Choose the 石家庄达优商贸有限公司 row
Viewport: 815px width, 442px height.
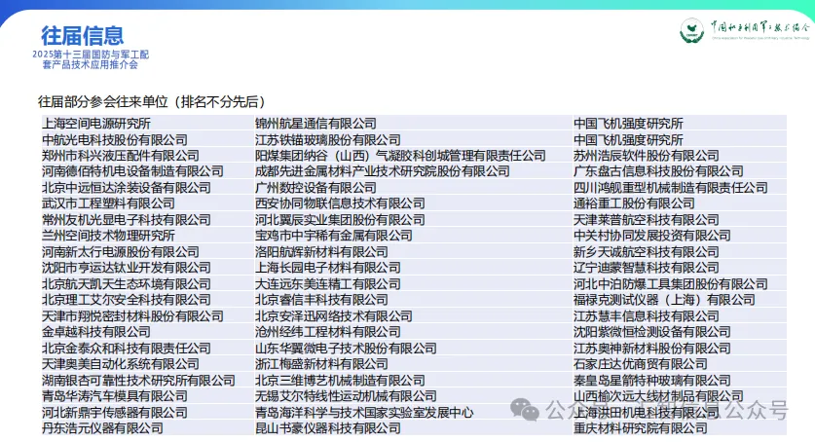641,364
